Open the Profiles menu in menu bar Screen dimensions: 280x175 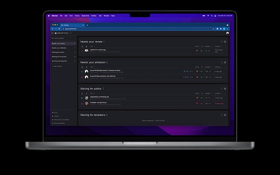pos(94,16)
